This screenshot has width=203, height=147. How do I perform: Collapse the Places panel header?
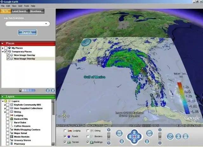pyautogui.click(x=3, y=44)
